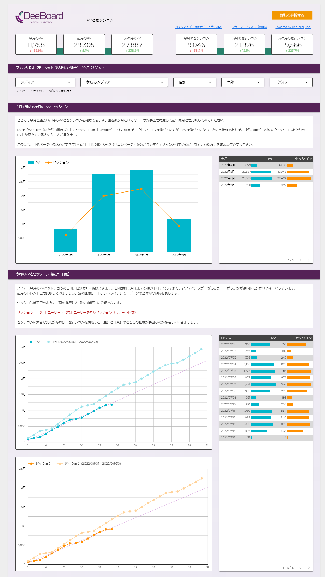Image resolution: width=325 pixels, height=577 pixels.
Task: Toggle PV (2022/06/01 - 2022/06/30) legend series
Action: [x=72, y=342]
